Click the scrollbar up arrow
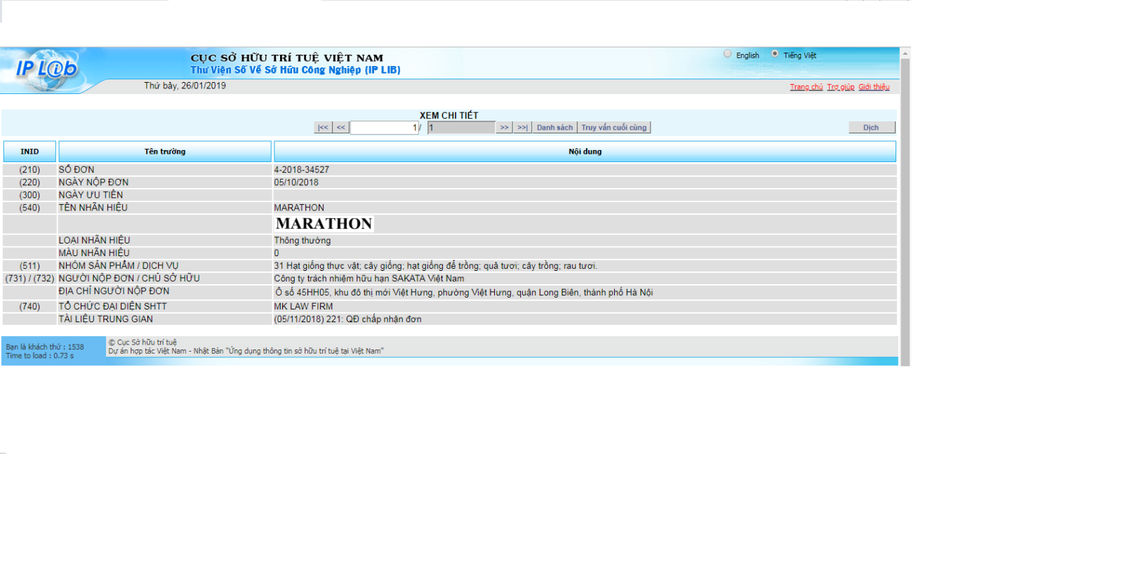Screen dimensions: 1123x567 (905, 53)
